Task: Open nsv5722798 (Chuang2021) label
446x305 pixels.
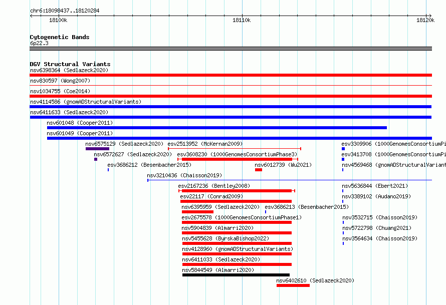Action: tap(377, 228)
